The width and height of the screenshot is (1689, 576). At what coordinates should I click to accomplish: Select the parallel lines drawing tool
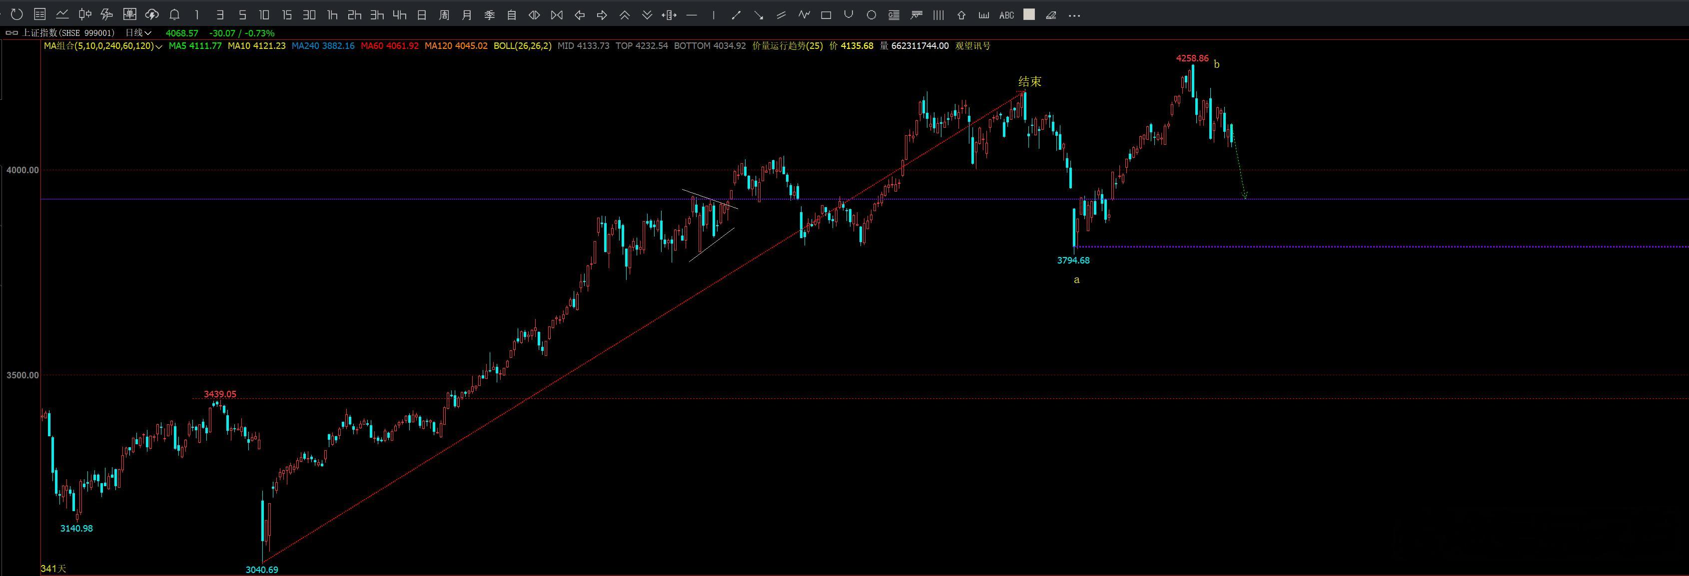[x=781, y=14]
